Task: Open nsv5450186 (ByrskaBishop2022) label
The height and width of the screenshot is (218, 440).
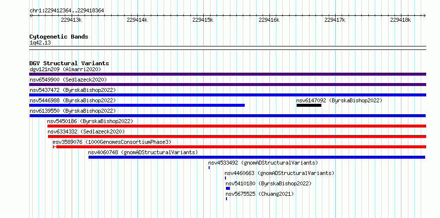Action: [x=90, y=121]
